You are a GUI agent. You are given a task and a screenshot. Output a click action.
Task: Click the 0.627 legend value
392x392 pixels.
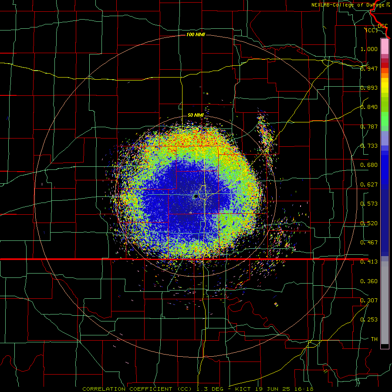pyautogui.click(x=369, y=185)
